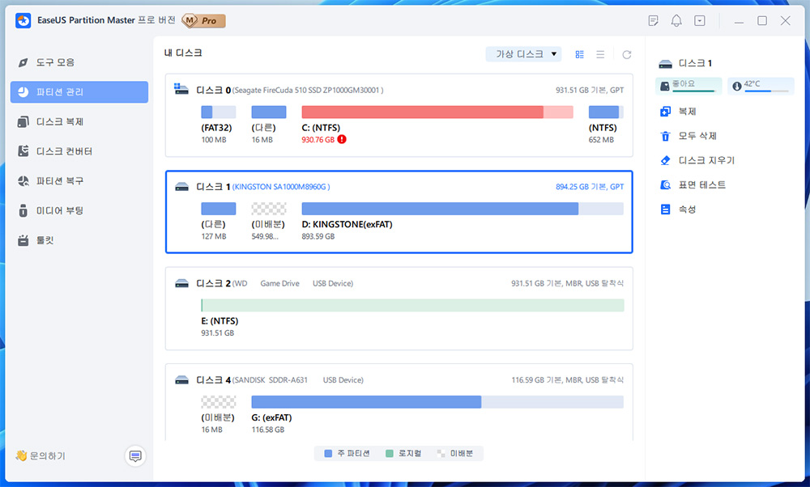Select the E: NTFS partition bar
810x487 pixels.
(412, 305)
